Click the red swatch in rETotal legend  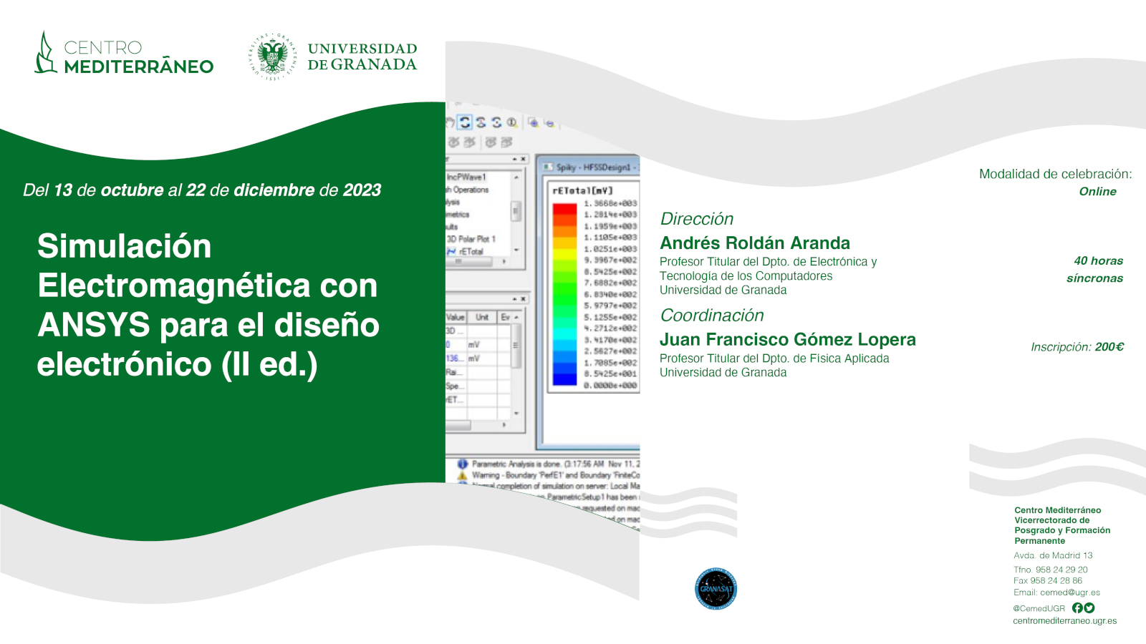tap(564, 208)
